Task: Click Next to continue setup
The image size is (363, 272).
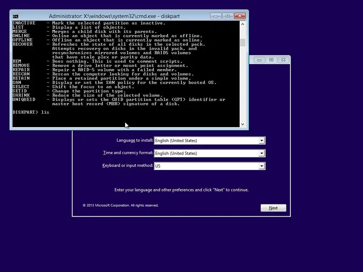Action: click(273, 208)
